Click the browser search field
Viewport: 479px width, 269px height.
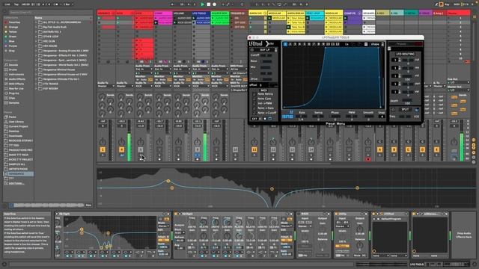(x=50, y=13)
